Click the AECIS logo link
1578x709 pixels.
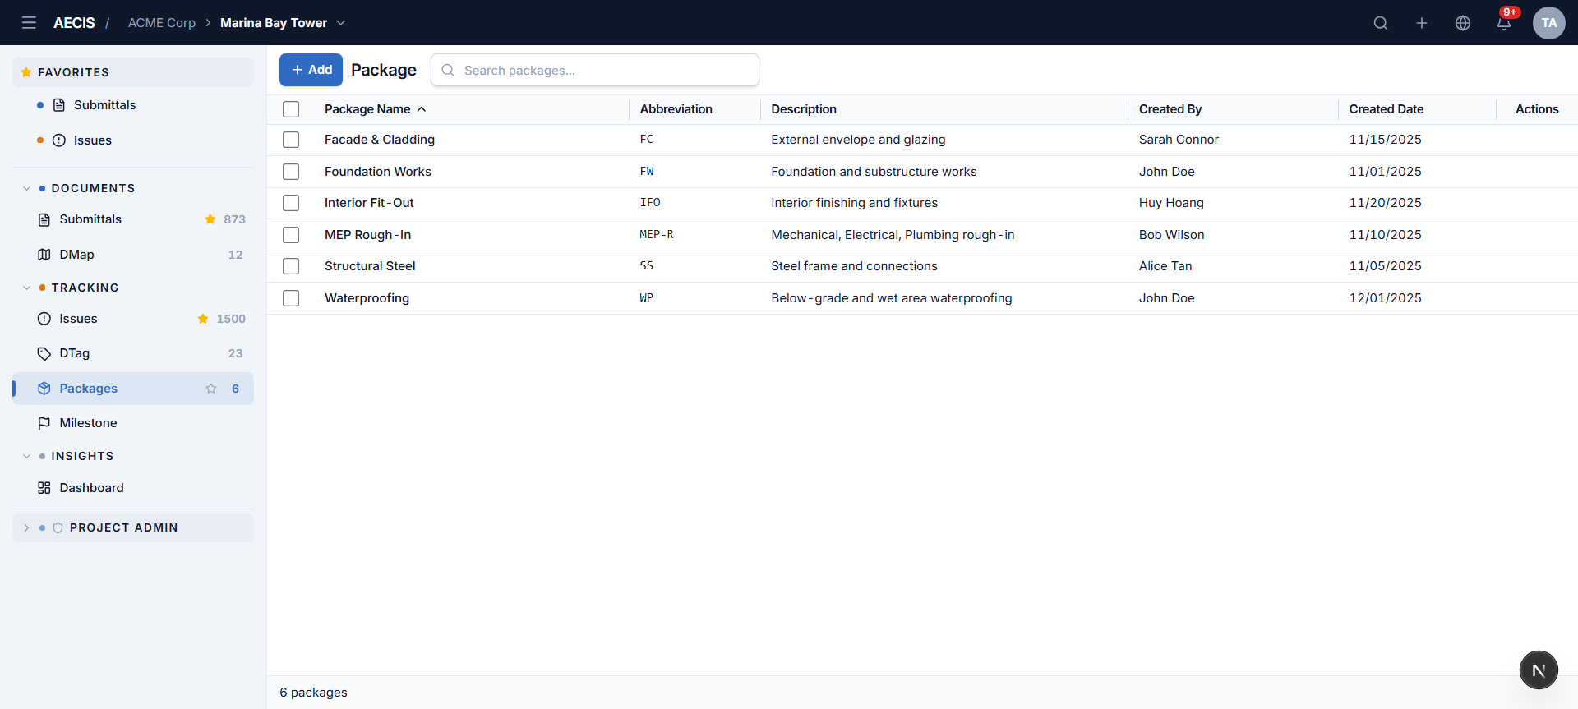click(74, 23)
